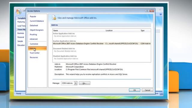Open the Advanced options category
Image resolution: width=192 pixels, height=108 pixels.
click(34, 39)
